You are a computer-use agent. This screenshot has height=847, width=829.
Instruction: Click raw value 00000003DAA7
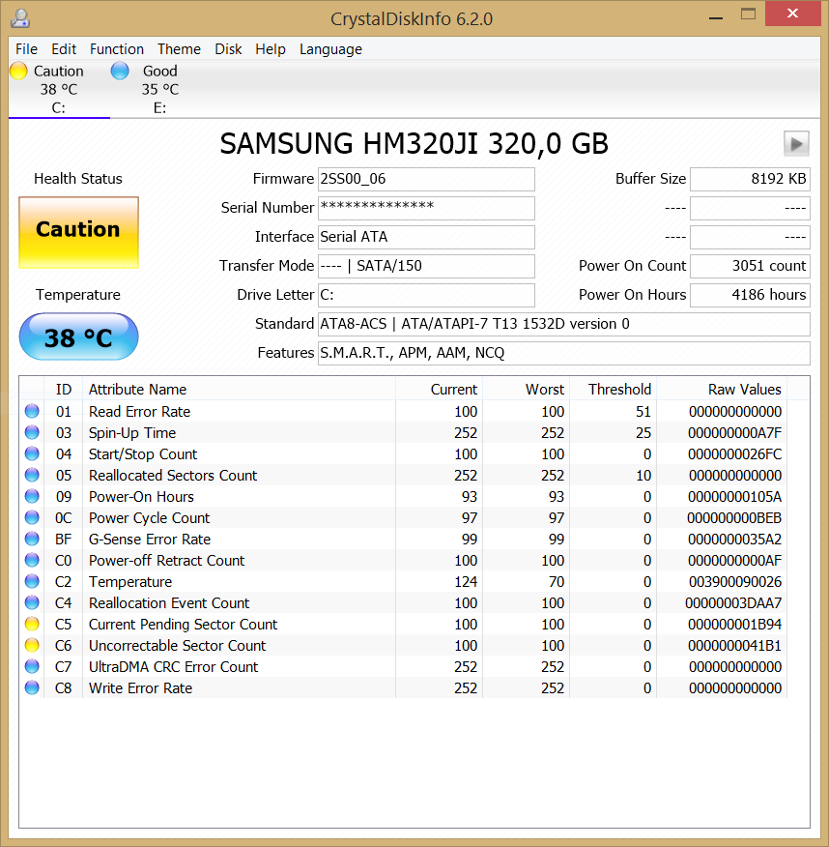[733, 602]
